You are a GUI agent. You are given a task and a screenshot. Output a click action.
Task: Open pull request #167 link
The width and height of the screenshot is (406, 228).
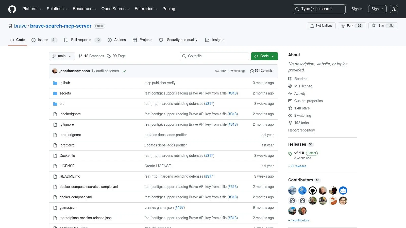[x=180, y=207]
